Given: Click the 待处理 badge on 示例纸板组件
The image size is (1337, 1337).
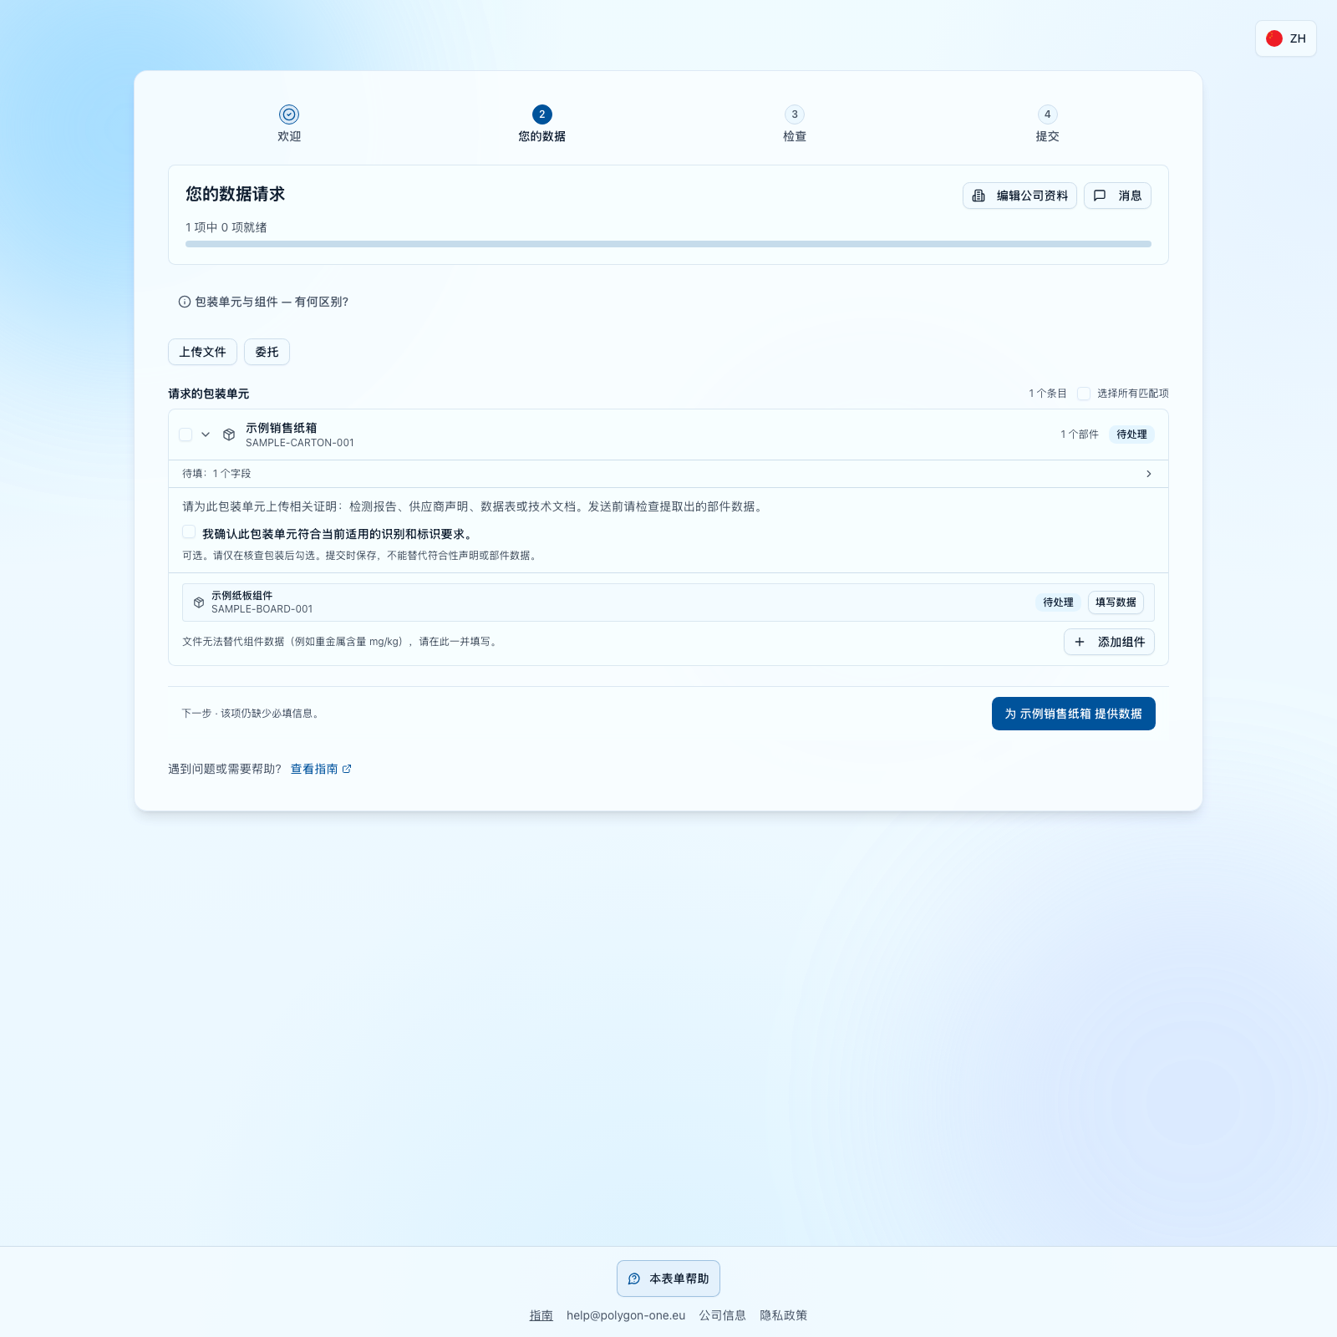Looking at the screenshot, I should (x=1058, y=602).
